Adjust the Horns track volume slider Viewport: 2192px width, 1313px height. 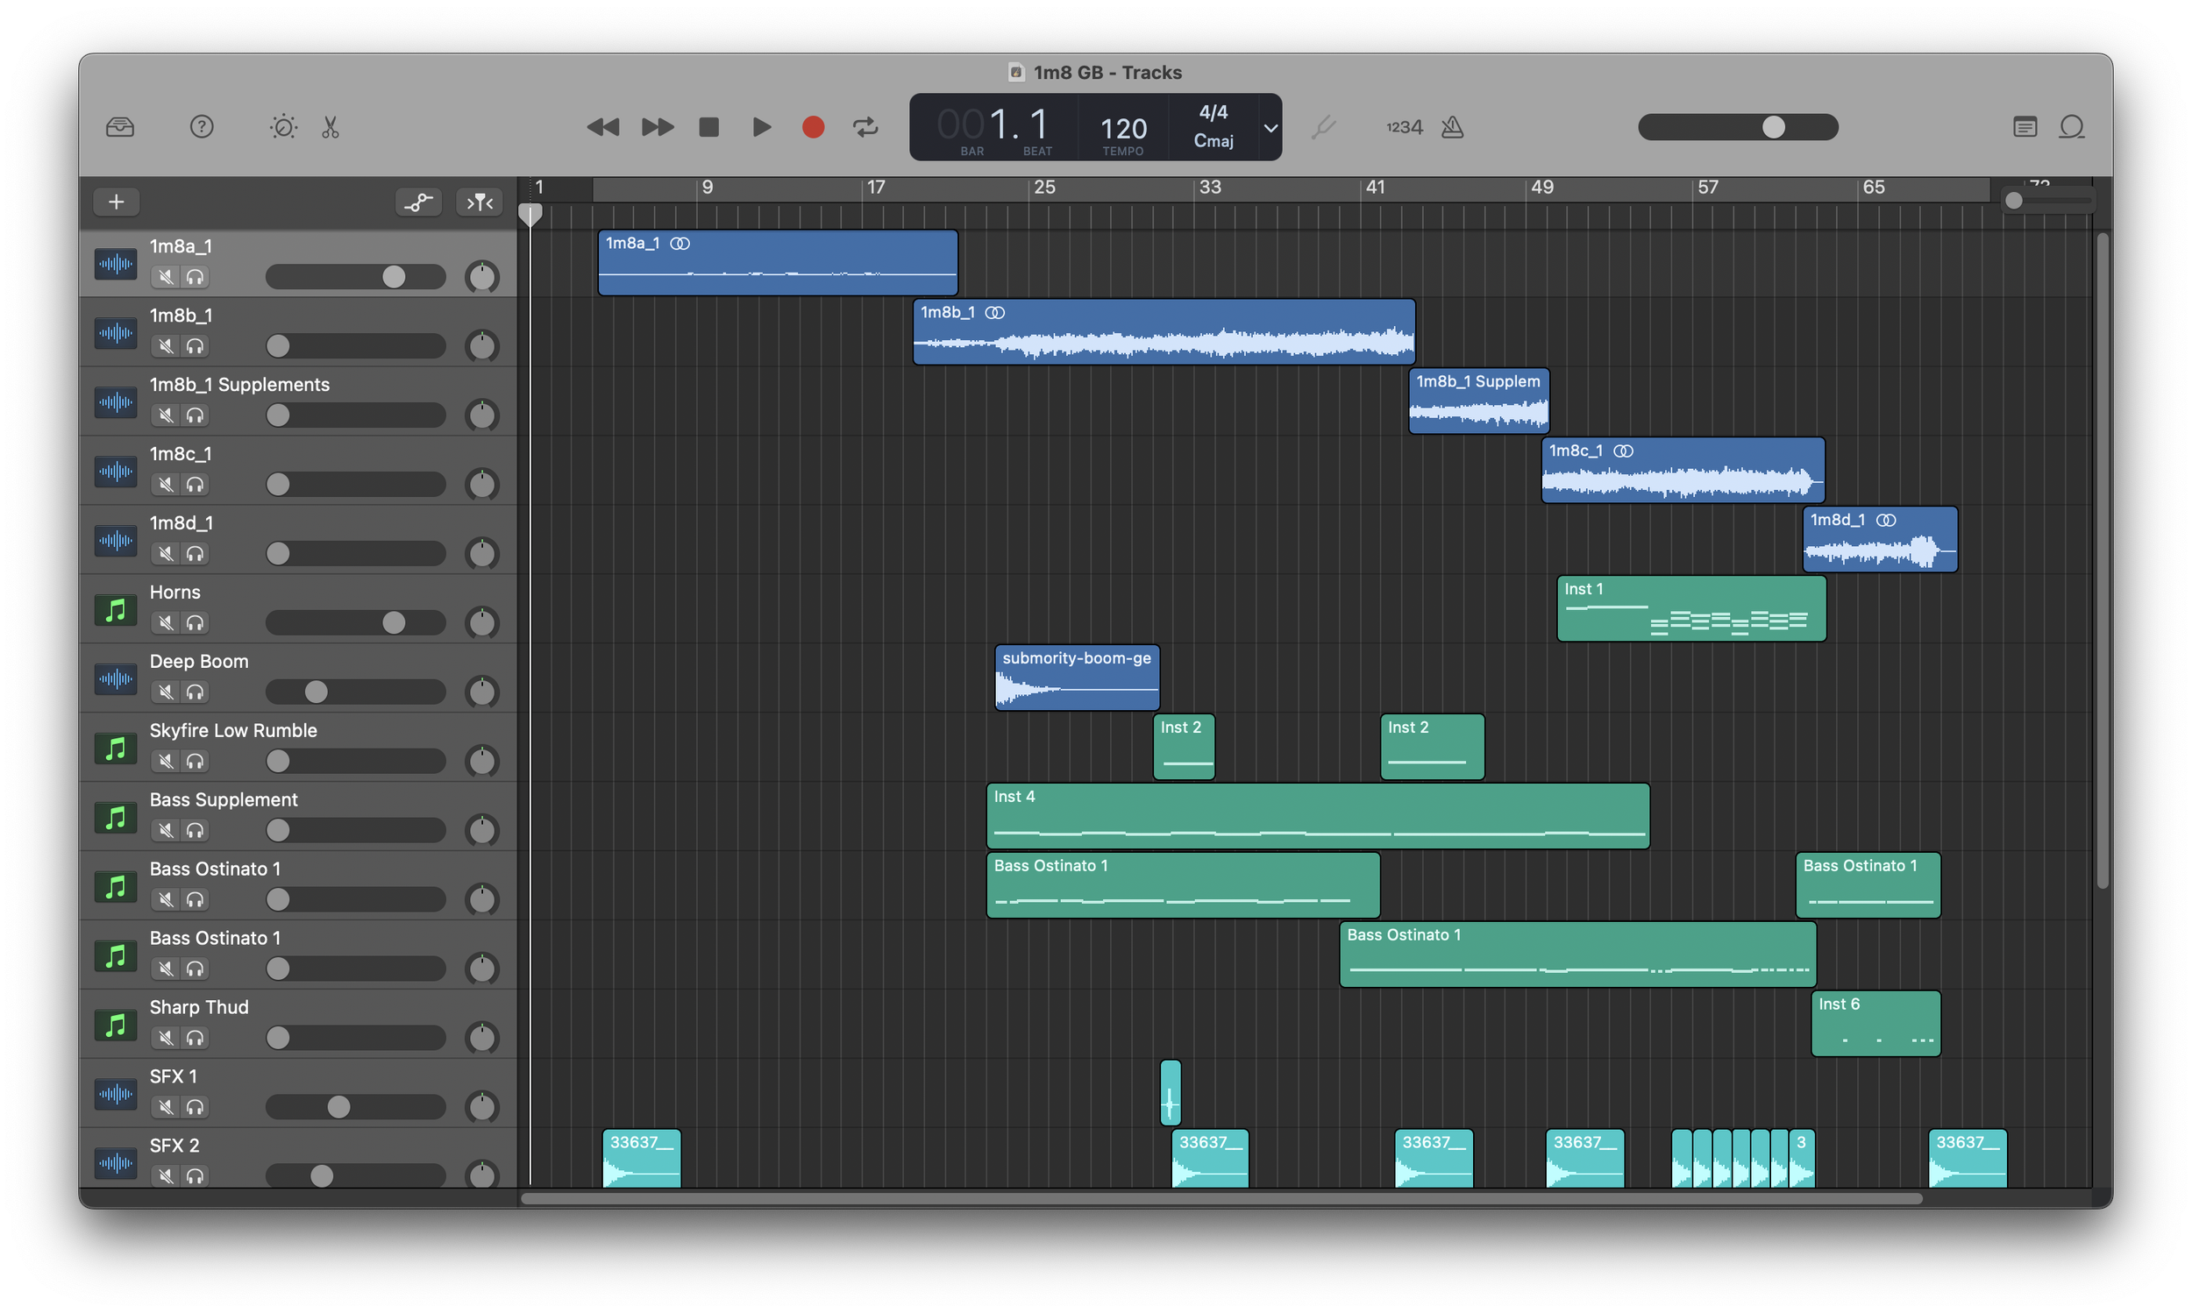[356, 623]
